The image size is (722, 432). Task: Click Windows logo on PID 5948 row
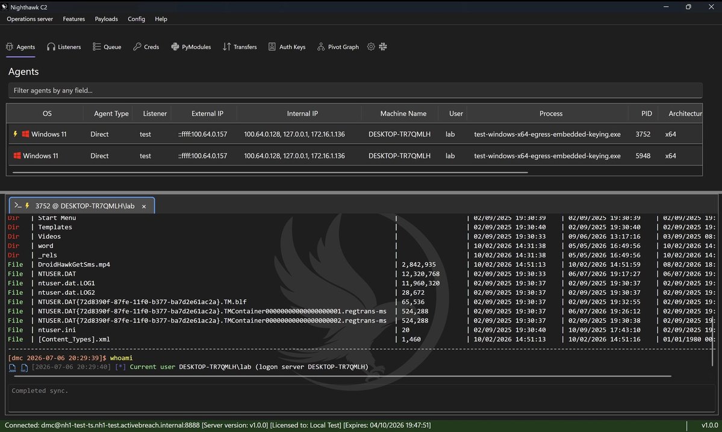[x=17, y=155]
